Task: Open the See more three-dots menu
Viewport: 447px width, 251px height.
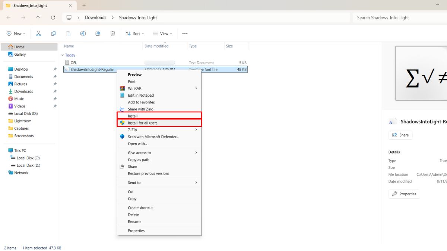Action: pyautogui.click(x=185, y=33)
